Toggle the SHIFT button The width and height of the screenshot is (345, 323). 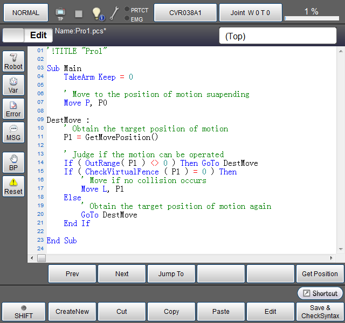click(23, 311)
